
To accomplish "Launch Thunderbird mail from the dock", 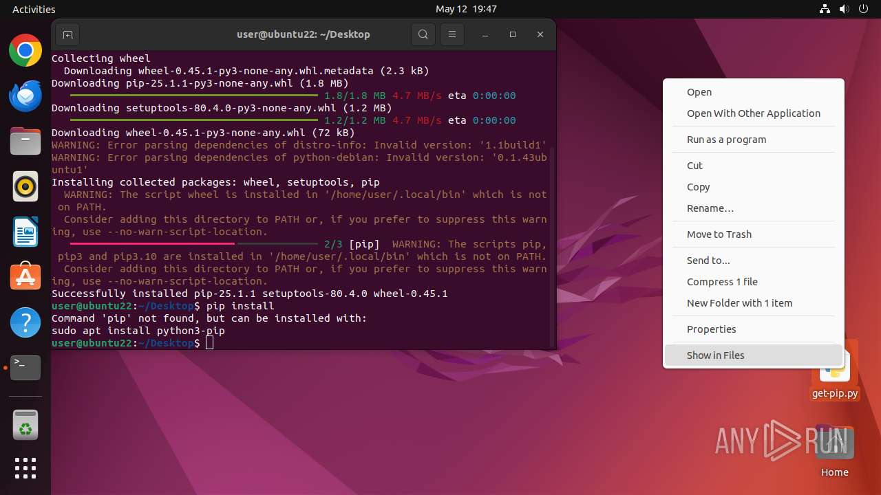I will (25, 96).
